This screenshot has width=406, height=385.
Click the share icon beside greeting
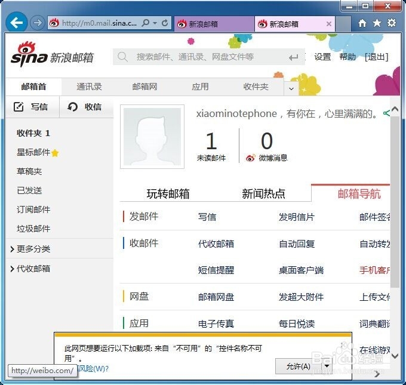pos(386,113)
